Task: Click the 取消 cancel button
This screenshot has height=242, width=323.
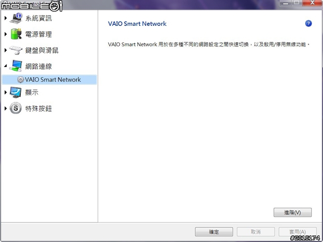Action: [256, 232]
